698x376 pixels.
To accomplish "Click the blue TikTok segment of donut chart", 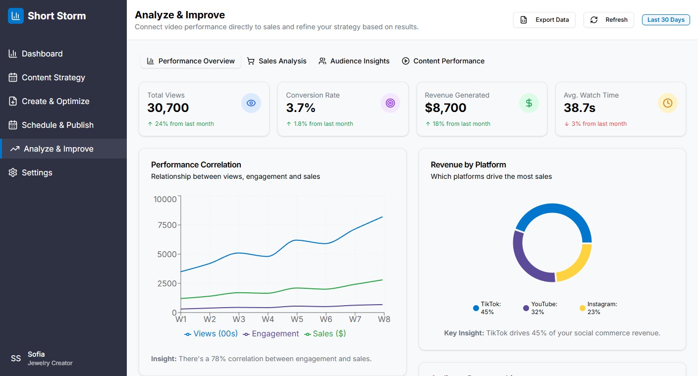I will click(560, 212).
